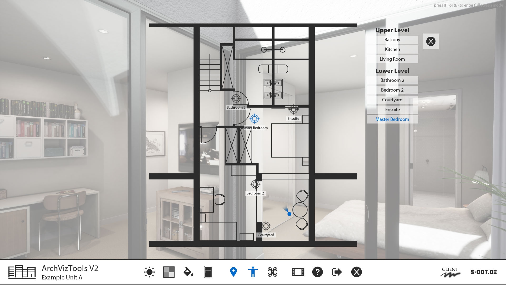Select Courtyard from lower level options

[392, 99]
